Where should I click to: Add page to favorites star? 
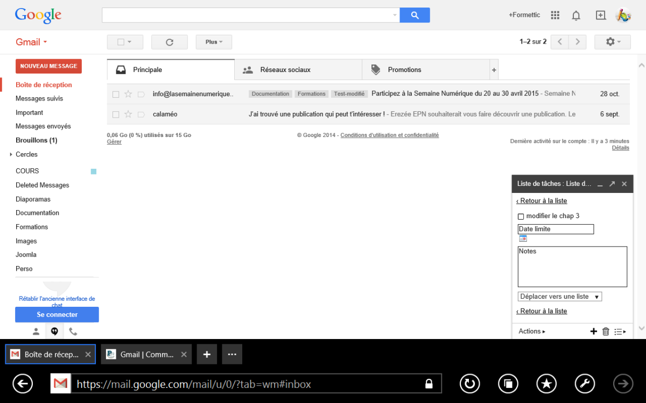pyautogui.click(x=547, y=384)
